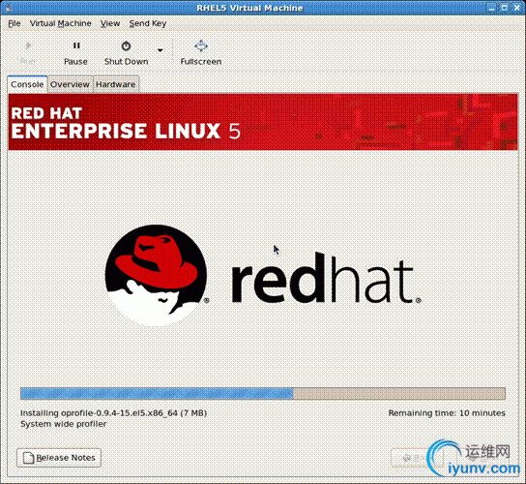The height and width of the screenshot is (484, 526).
Task: Click the window menu icon in title bar
Action: 8,8
